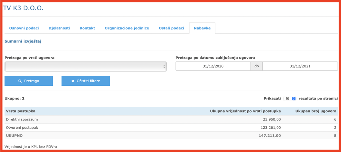
Task: Click the start date field 31/12/2020
Action: (213, 67)
